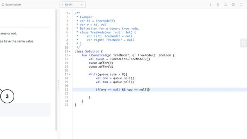The width and height of the screenshot is (247, 139).
Task: Click the vertical scrollbar of description panel
Action: (x=56, y=70)
